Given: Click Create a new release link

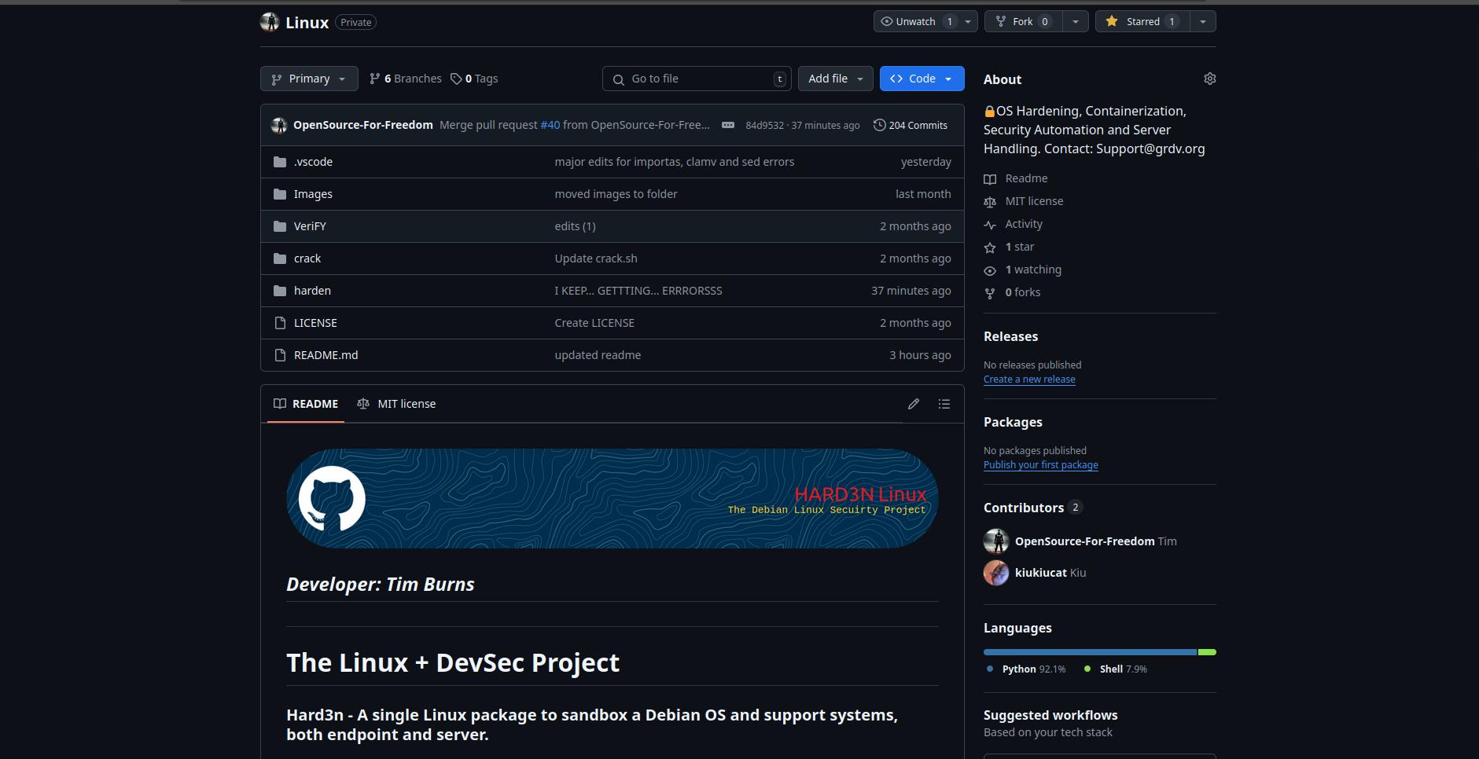Looking at the screenshot, I should 1028,379.
